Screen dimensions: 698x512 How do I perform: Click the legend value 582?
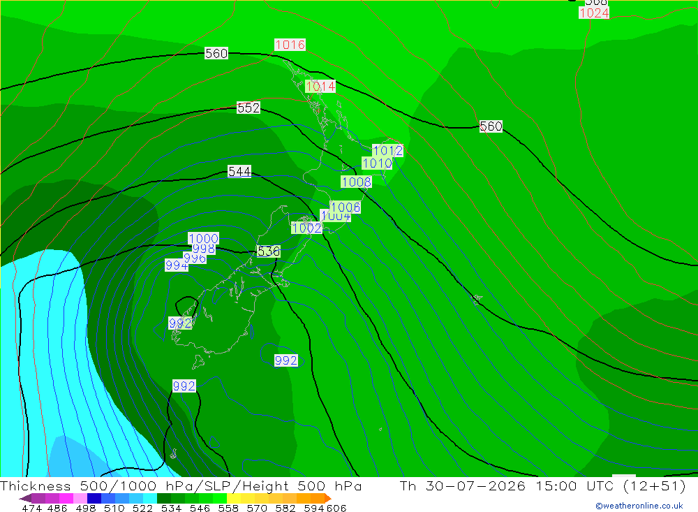285,509
